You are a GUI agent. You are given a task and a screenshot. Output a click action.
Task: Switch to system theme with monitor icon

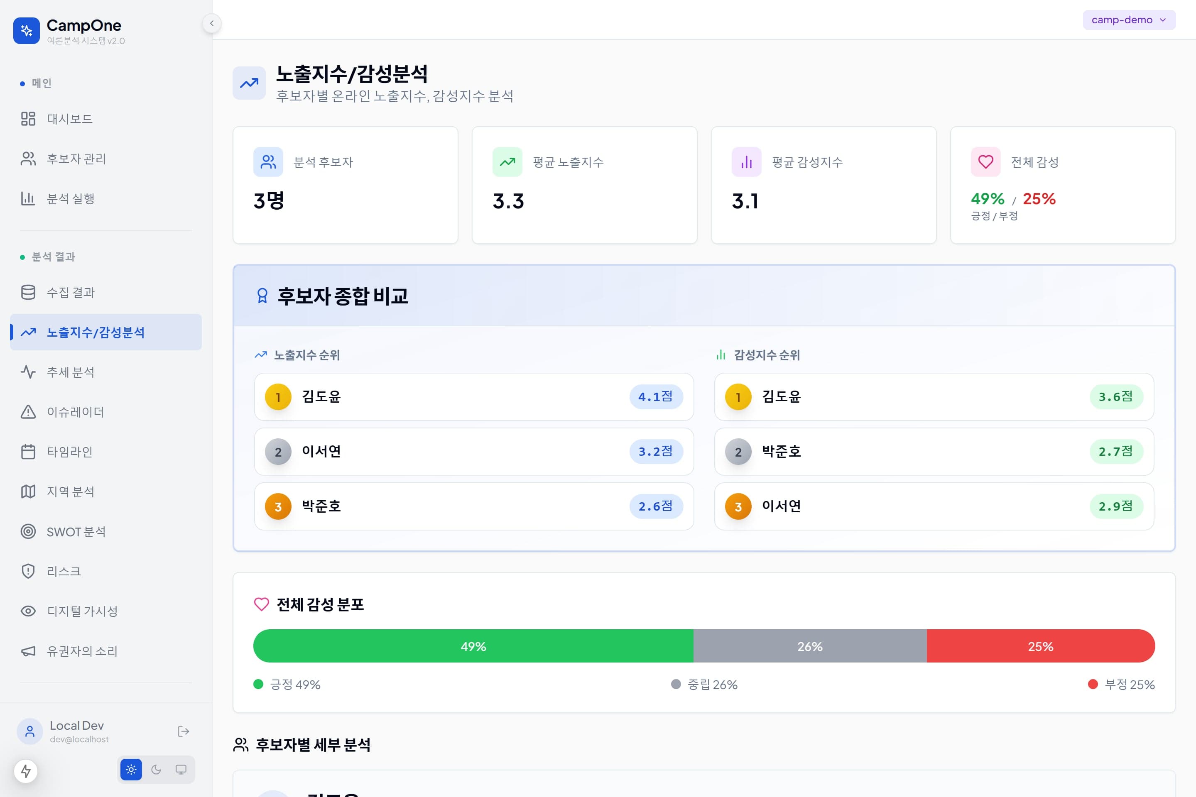[x=181, y=770]
